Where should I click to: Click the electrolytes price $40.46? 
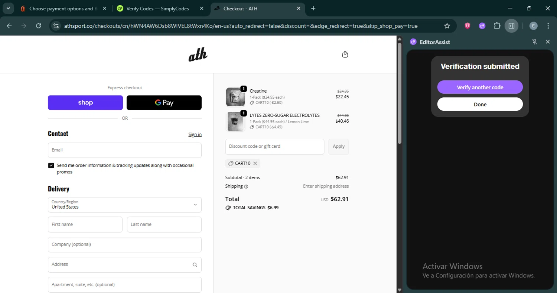click(x=342, y=121)
